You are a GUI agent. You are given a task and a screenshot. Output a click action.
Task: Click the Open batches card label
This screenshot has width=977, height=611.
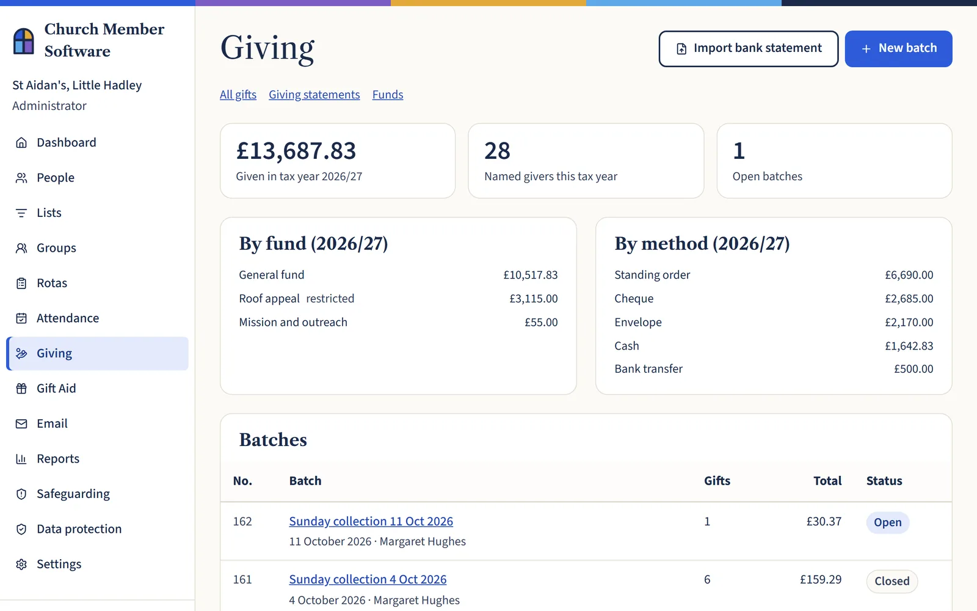point(768,177)
